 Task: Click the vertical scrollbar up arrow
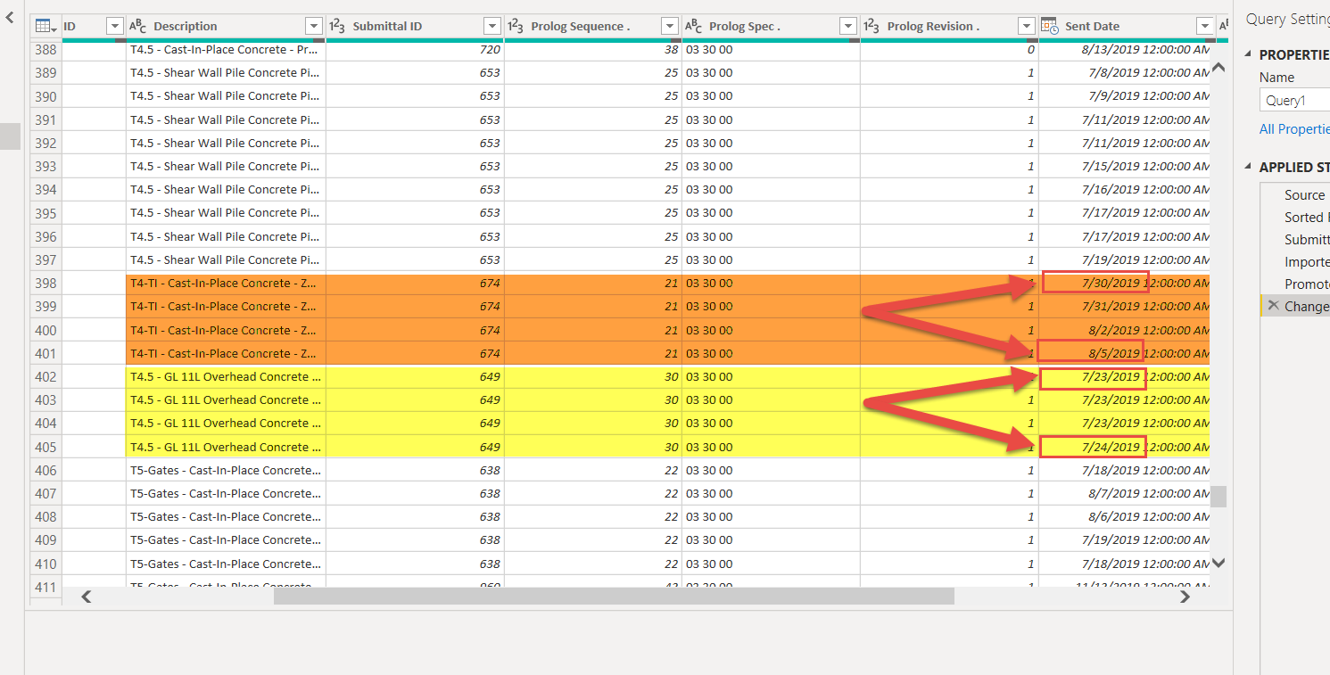(x=1218, y=68)
